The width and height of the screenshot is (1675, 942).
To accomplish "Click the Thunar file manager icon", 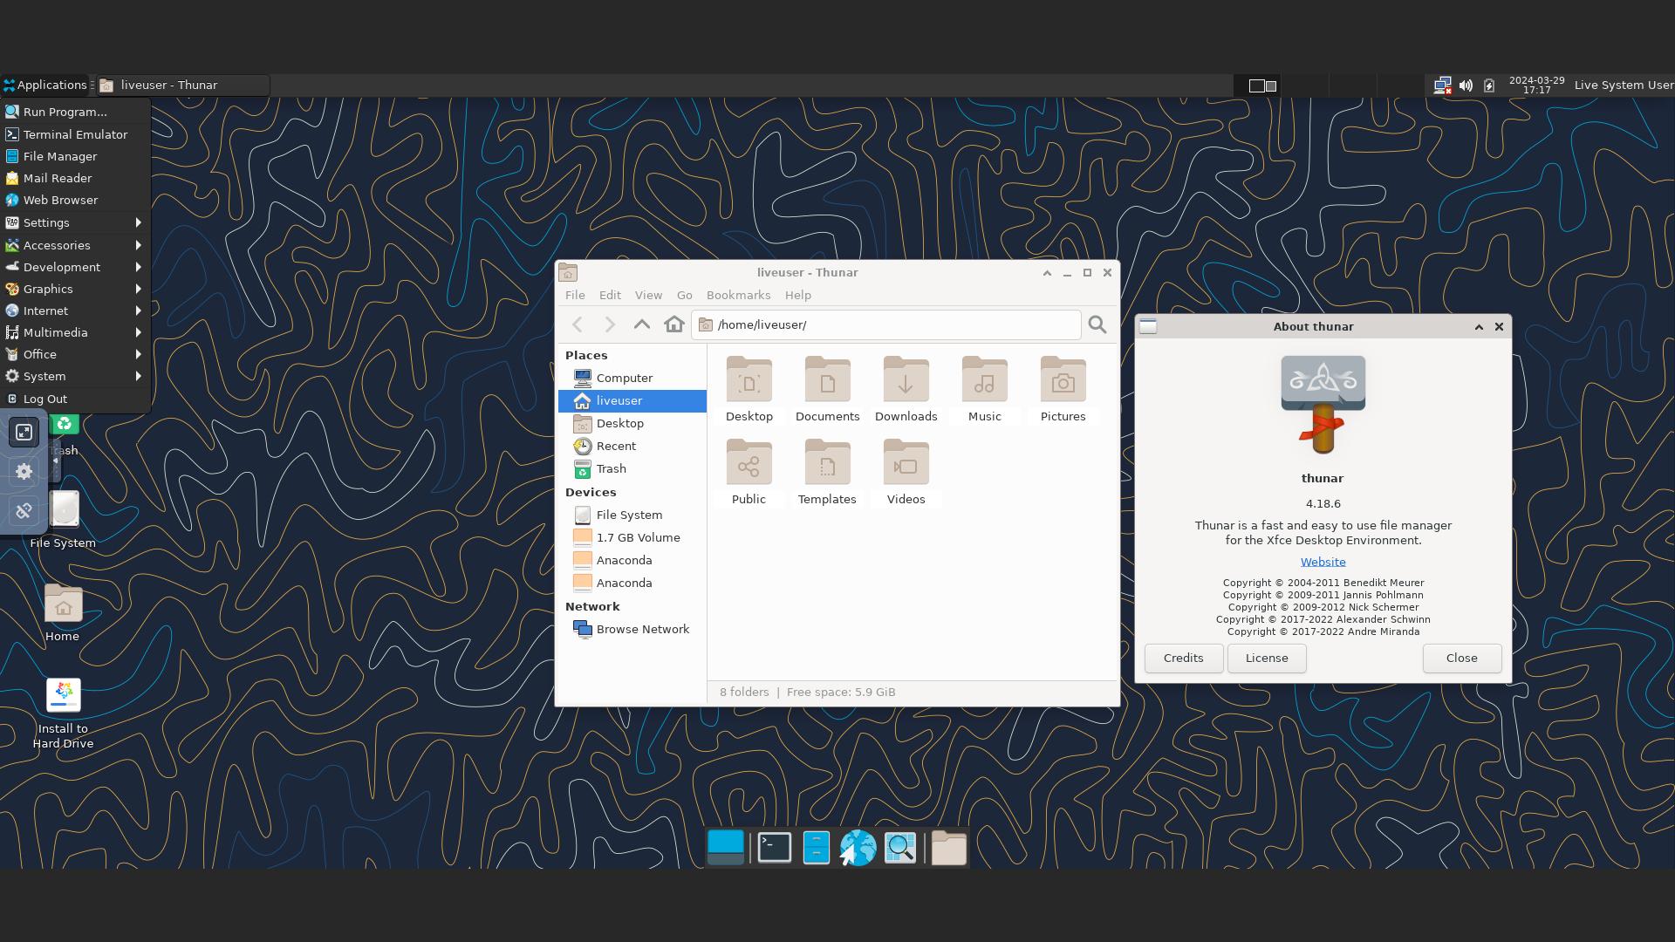I will 816,848.
